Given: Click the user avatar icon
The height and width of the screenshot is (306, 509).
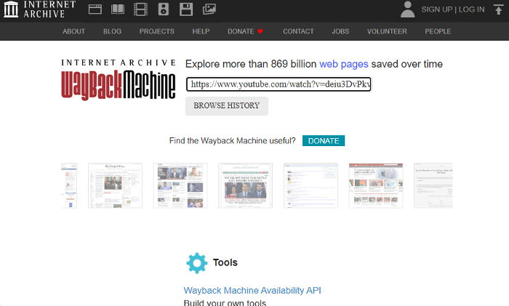Looking at the screenshot, I should (408, 9).
